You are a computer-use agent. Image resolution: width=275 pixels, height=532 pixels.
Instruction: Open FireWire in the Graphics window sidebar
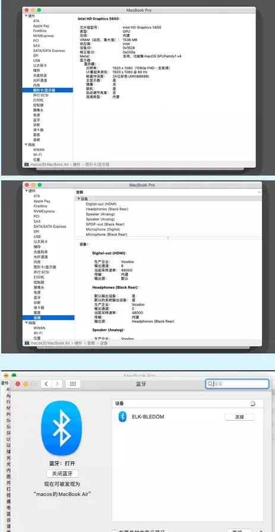pyautogui.click(x=40, y=31)
